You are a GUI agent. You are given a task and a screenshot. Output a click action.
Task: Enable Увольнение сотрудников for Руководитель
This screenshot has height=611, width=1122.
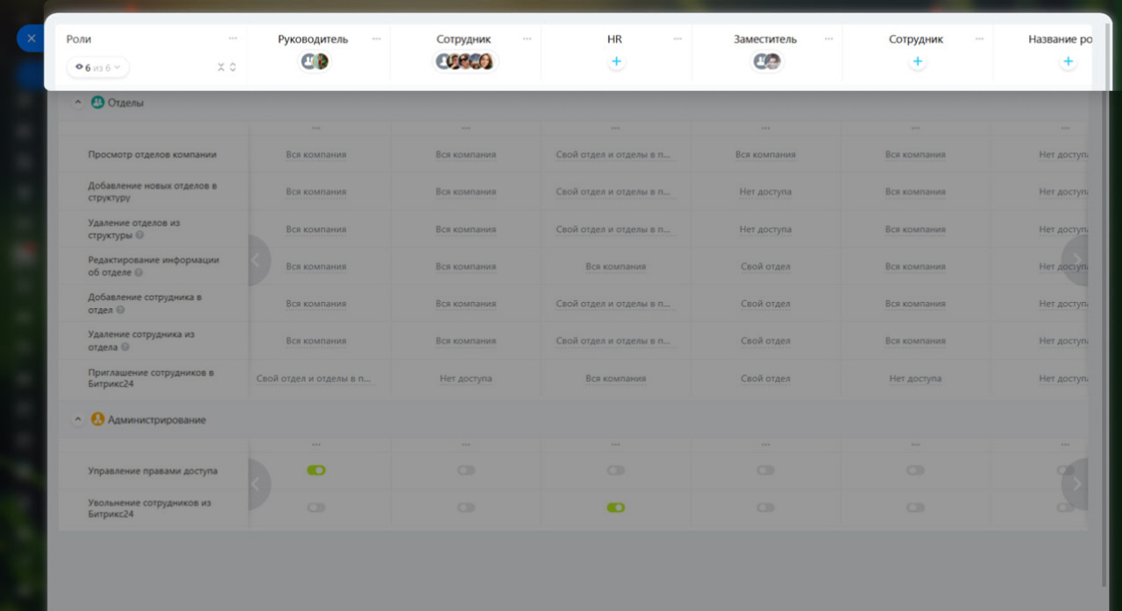click(316, 508)
